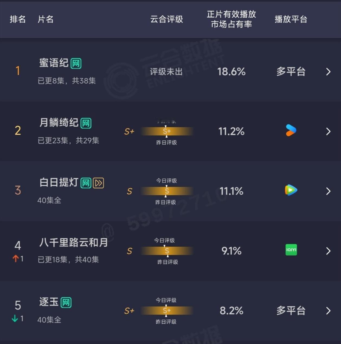This screenshot has height=344, width=341.
Task: Click the iQIYI platform icon for 八千里路云和月
Action: click(291, 250)
